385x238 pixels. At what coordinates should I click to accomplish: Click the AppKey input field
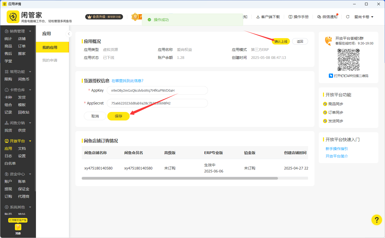pyautogui.click(x=157, y=90)
